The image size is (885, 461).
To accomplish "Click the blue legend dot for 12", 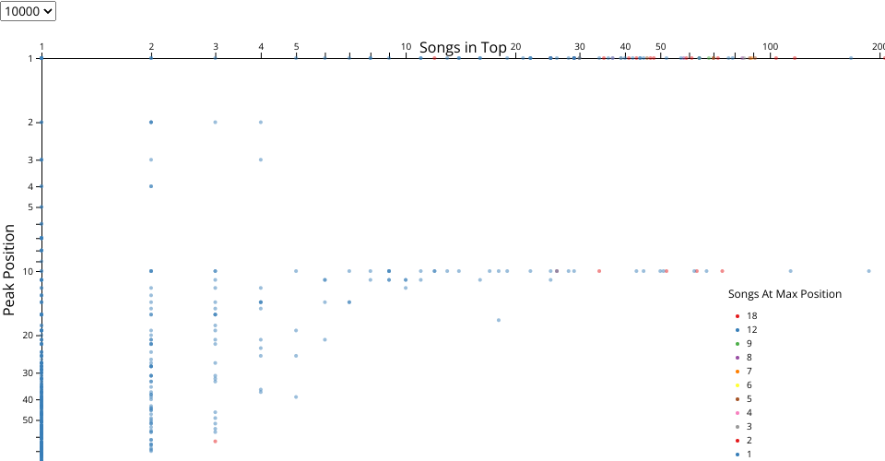I will click(x=737, y=330).
